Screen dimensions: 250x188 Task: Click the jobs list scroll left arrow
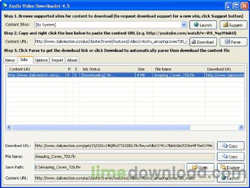9,127
